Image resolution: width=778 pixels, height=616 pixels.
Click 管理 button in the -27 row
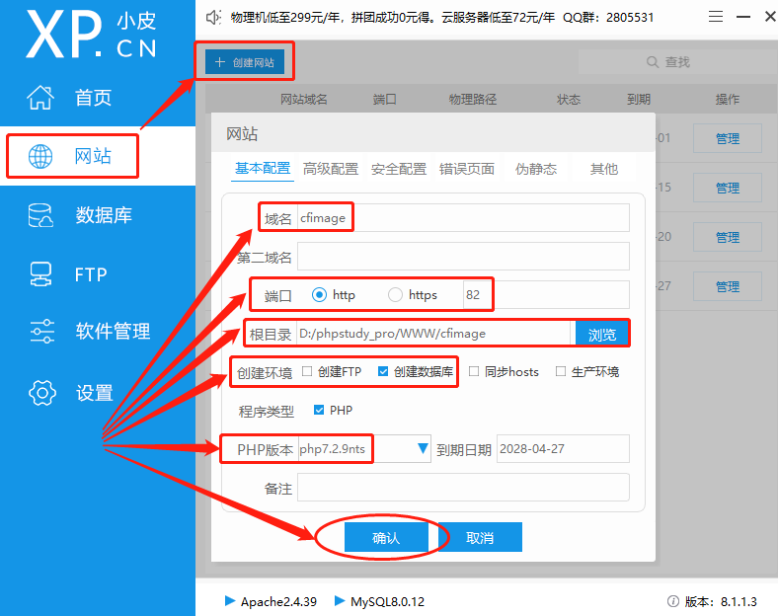click(x=728, y=286)
